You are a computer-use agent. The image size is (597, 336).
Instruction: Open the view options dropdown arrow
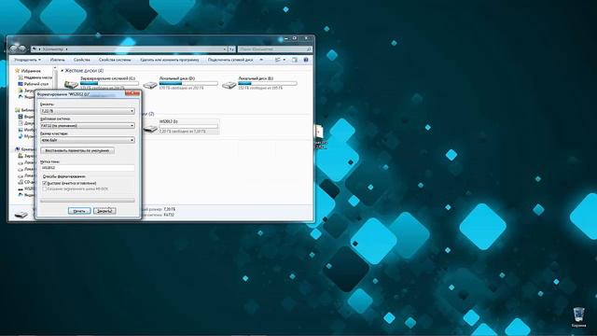pyautogui.click(x=285, y=60)
